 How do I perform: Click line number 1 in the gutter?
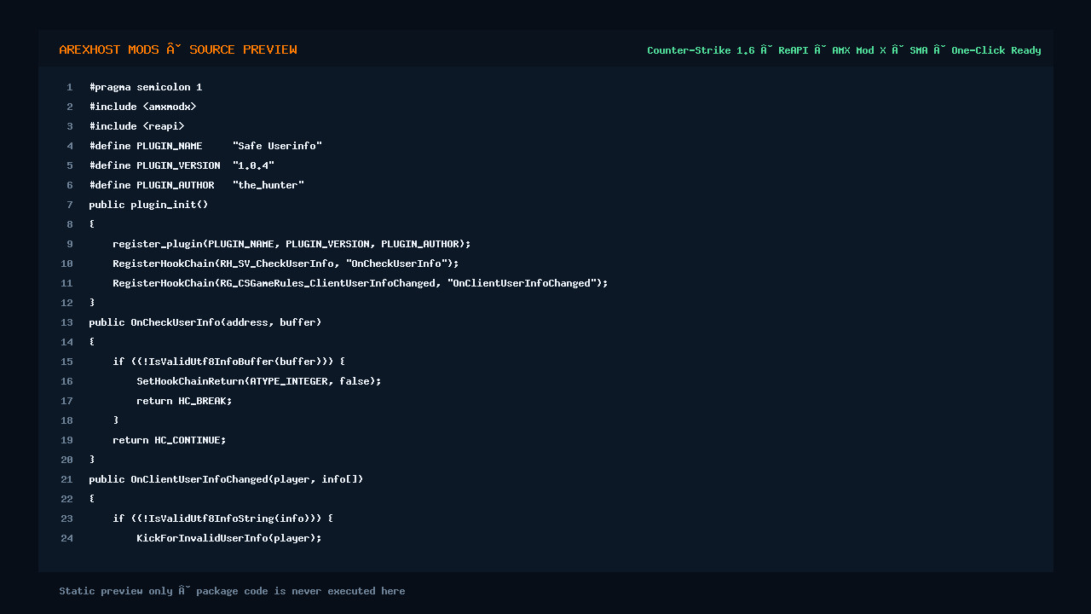69,87
